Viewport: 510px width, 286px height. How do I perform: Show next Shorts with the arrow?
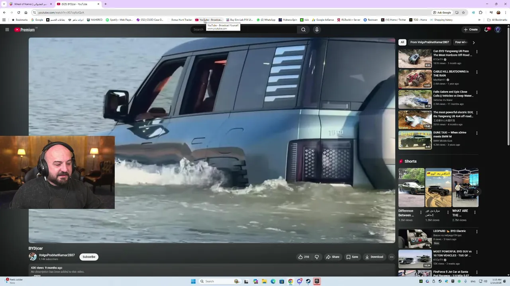(x=477, y=191)
